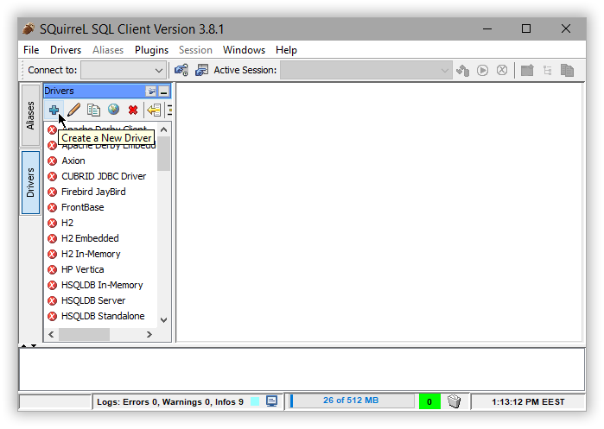Screen dimensions: 604x429
Task: Click the Create a New Driver icon
Action: coord(54,110)
